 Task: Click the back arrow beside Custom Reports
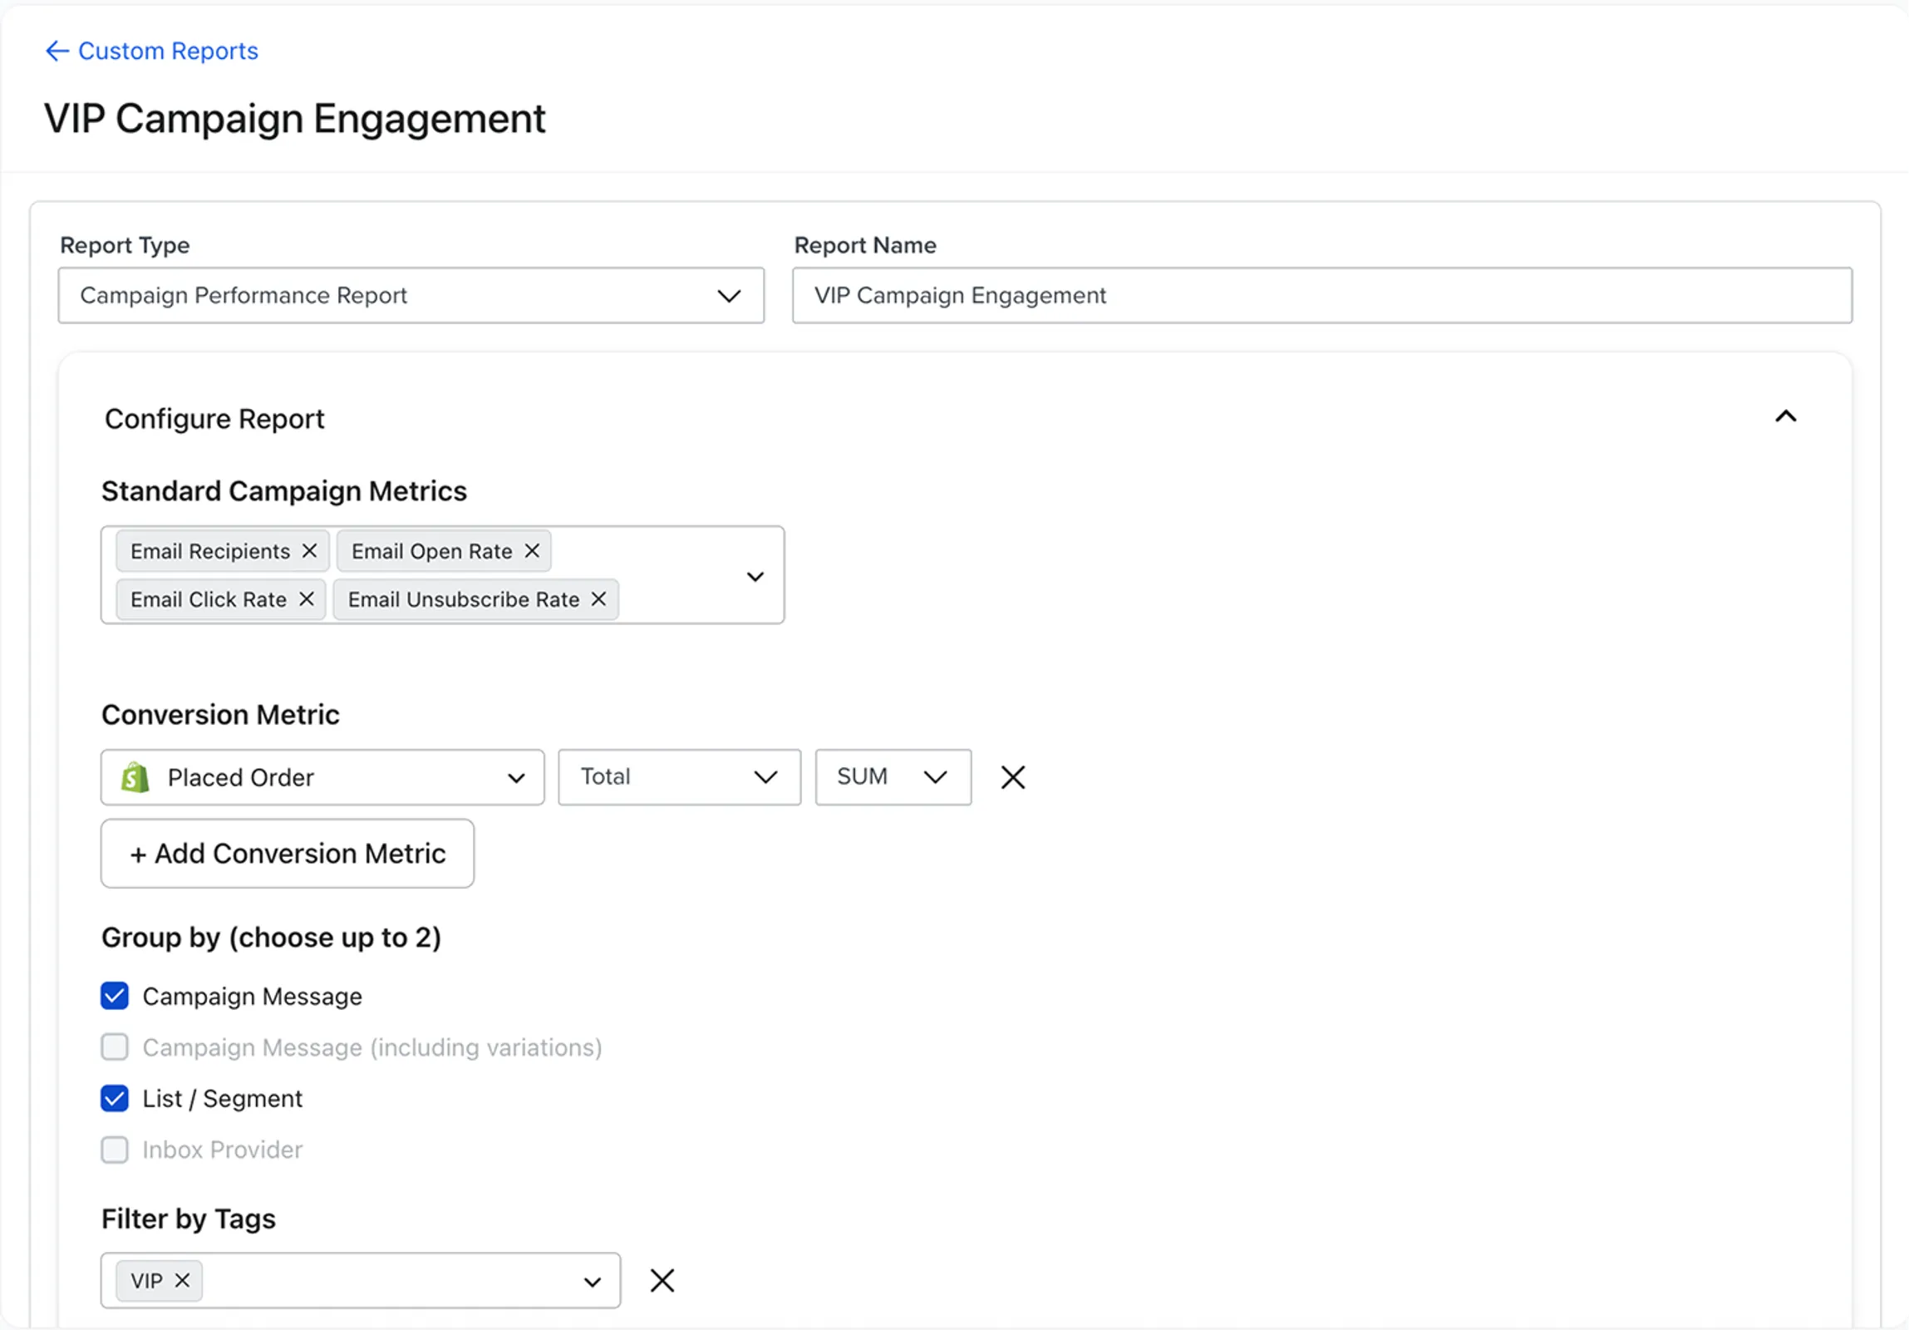[x=57, y=52]
